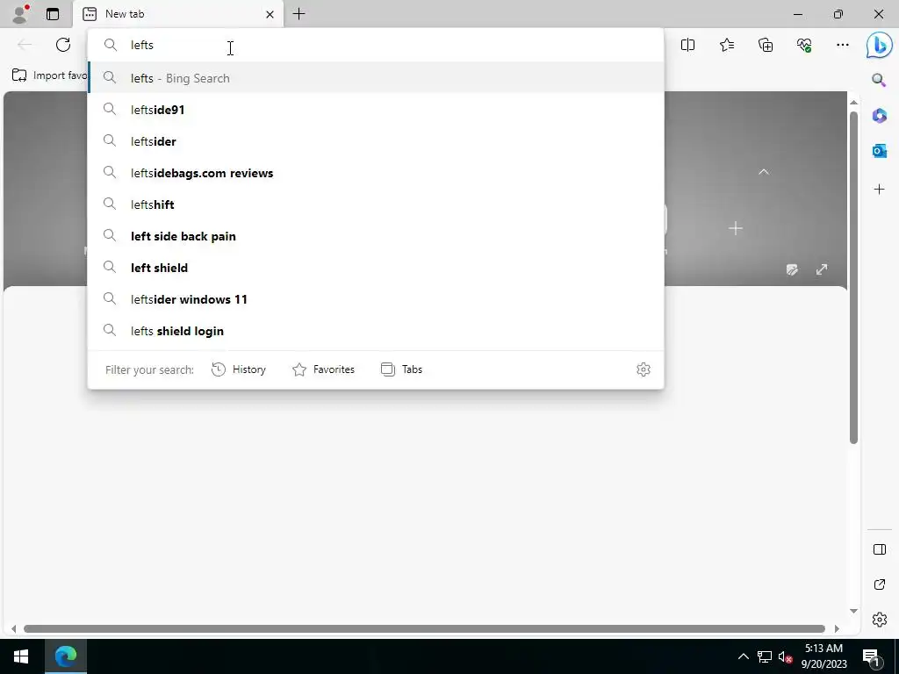The height and width of the screenshot is (674, 899).
Task: Click the sidebar Search magnifier icon
Action: [x=879, y=80]
